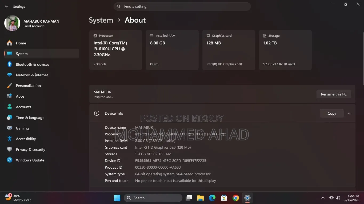Click the '64-bit operating system' System type value

tap(173, 174)
